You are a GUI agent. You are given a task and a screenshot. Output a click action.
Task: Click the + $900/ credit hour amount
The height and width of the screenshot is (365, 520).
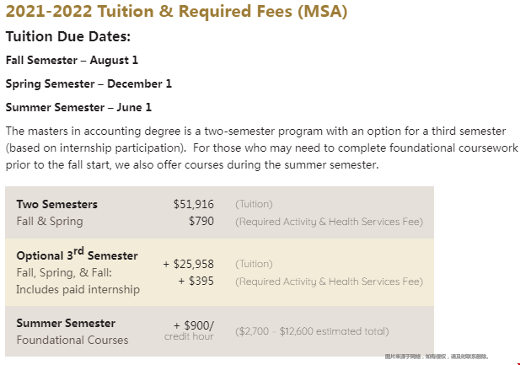point(189,330)
